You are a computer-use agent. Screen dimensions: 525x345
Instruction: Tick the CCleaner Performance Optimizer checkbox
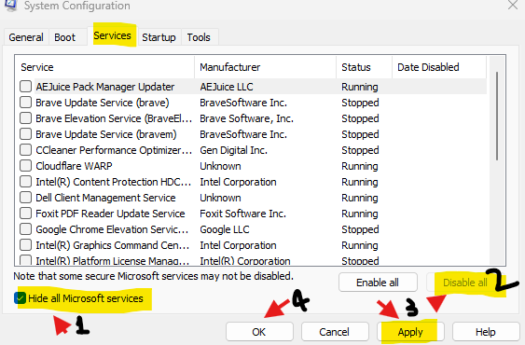click(x=25, y=150)
